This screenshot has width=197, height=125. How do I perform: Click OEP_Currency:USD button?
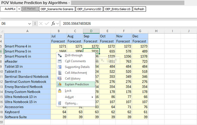89,9
